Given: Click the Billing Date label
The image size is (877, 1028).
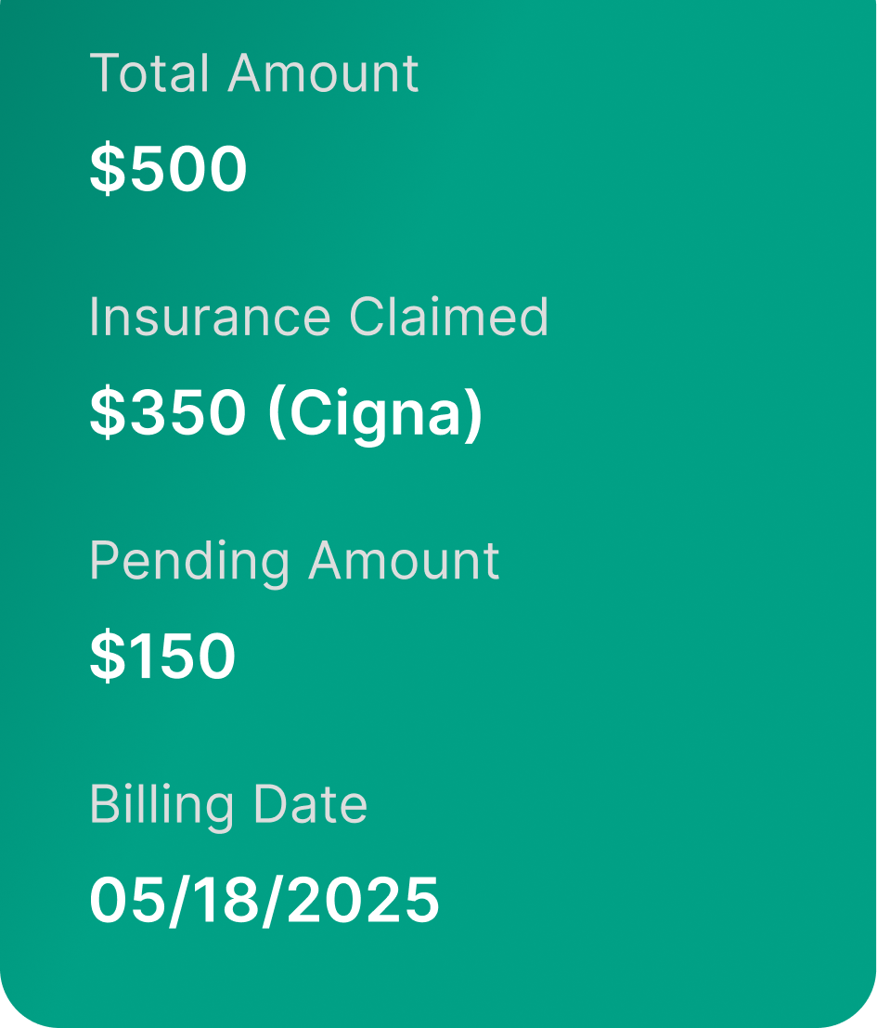Looking at the screenshot, I should click(x=228, y=805).
